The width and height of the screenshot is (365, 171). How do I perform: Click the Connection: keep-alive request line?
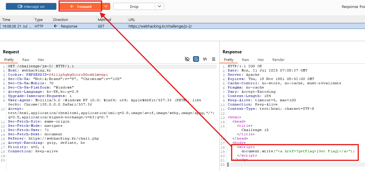[x=33, y=151]
